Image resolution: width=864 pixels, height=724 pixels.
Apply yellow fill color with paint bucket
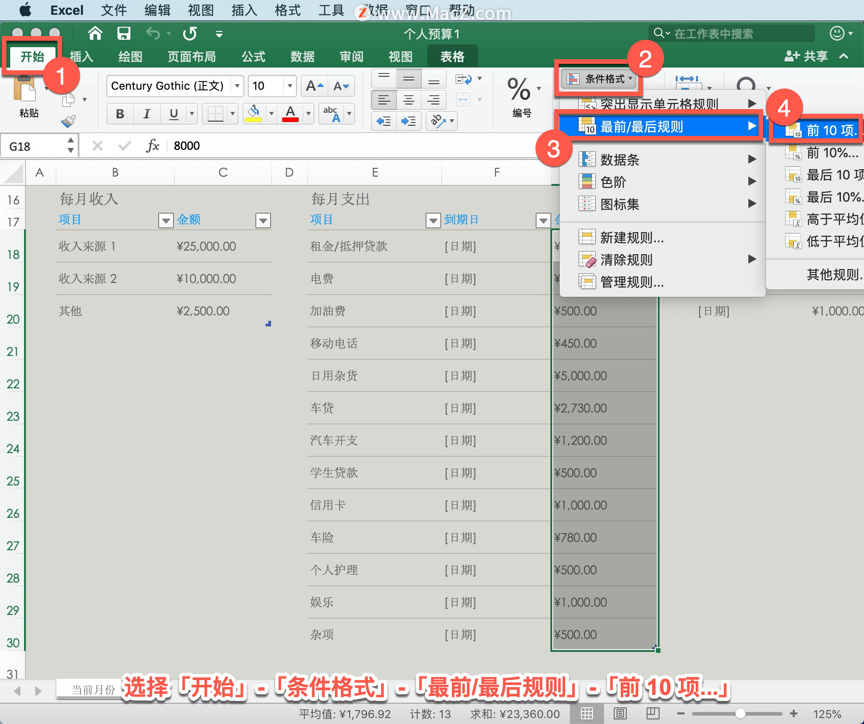point(253,113)
